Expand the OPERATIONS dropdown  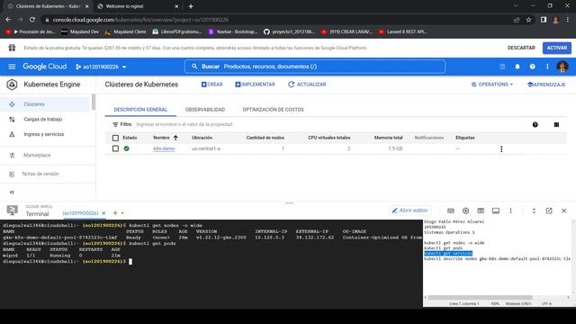492,85
